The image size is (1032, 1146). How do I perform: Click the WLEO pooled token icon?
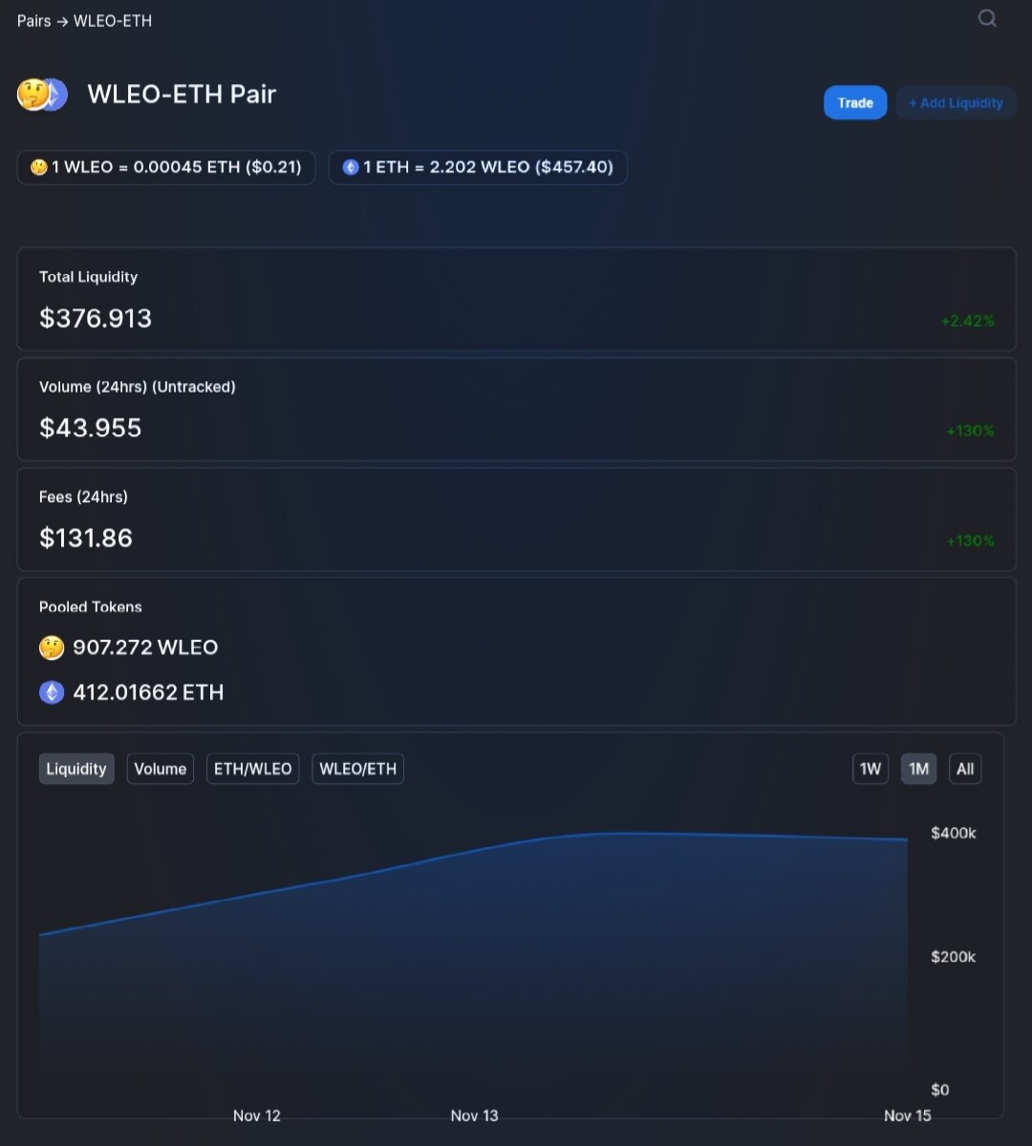[x=52, y=647]
